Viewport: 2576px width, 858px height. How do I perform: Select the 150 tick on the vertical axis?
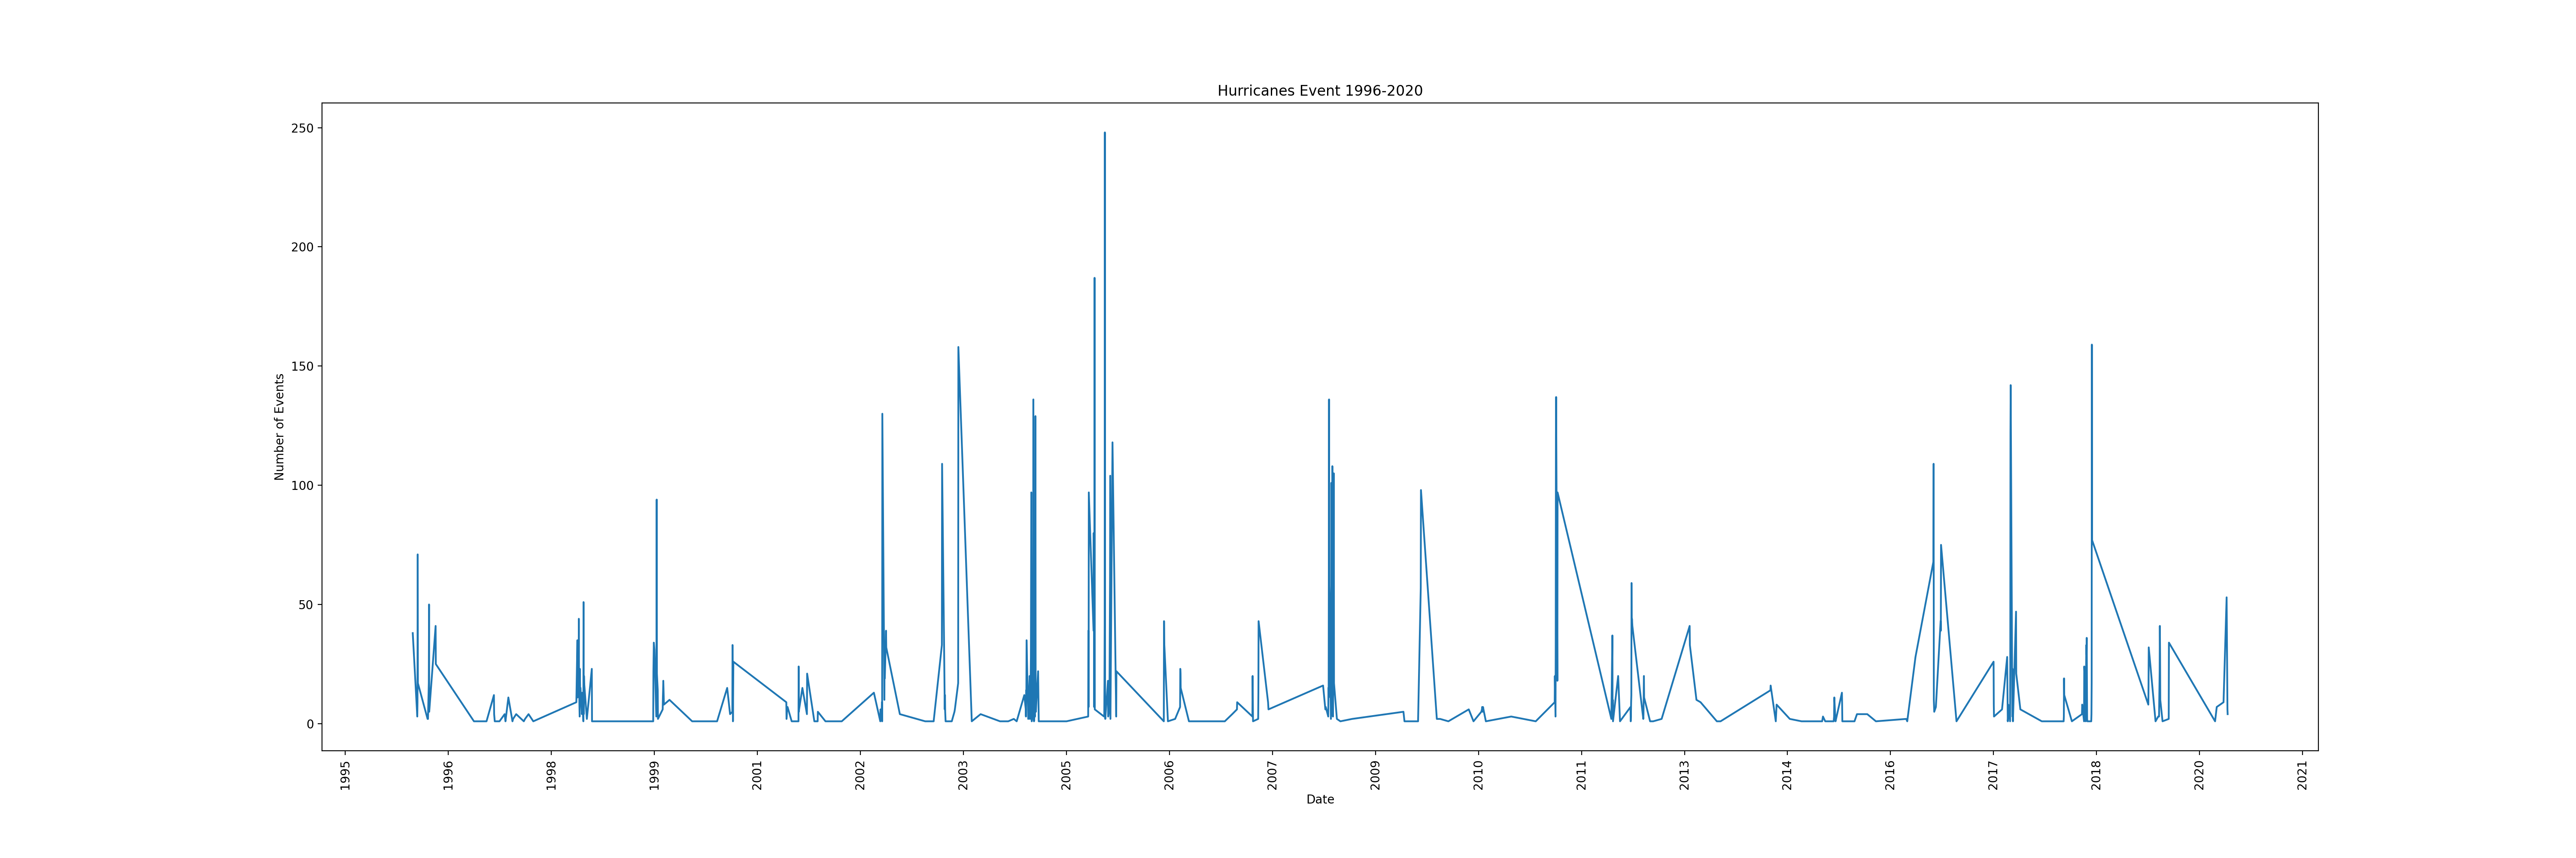pyautogui.click(x=302, y=366)
